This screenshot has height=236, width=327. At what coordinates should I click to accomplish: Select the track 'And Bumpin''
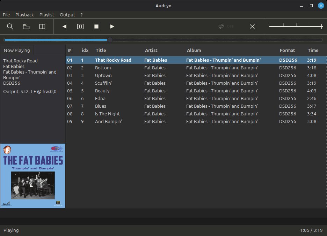point(196,122)
